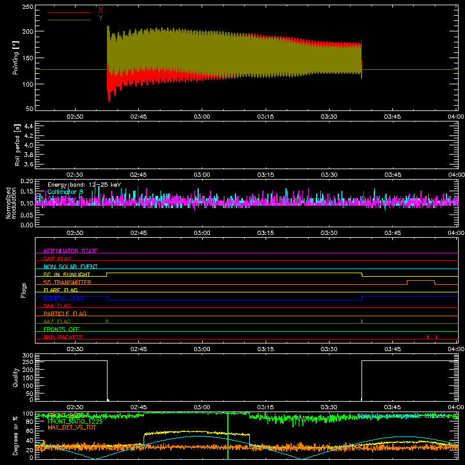
Task: Click the 'Degrees or %' axis title
Action: point(16,435)
